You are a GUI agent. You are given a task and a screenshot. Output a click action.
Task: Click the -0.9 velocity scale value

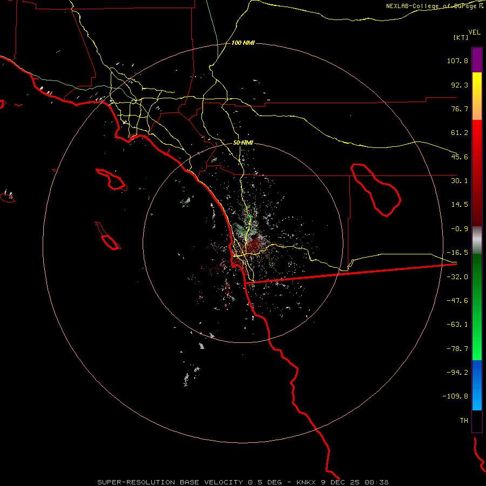pyautogui.click(x=460, y=229)
